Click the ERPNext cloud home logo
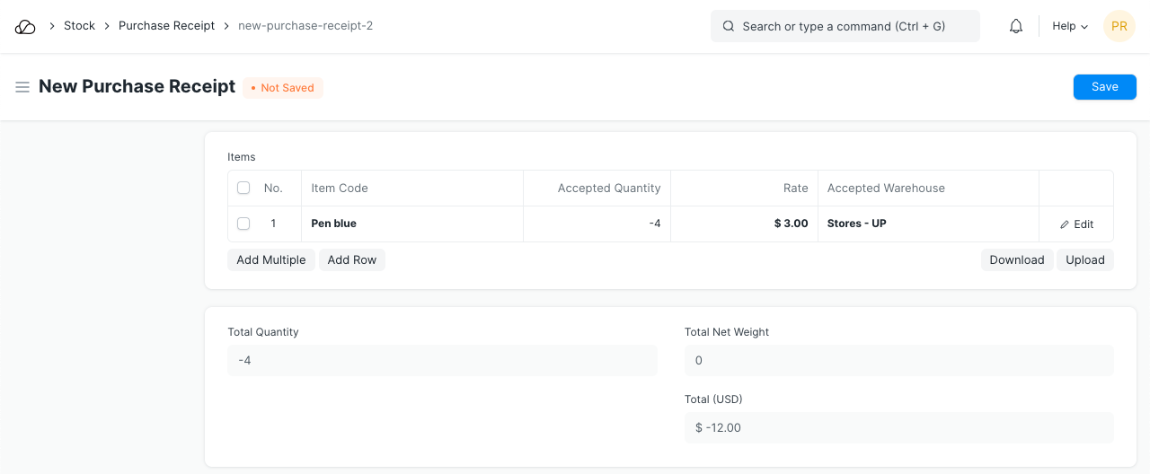Viewport: 1150px width, 474px height. point(25,27)
